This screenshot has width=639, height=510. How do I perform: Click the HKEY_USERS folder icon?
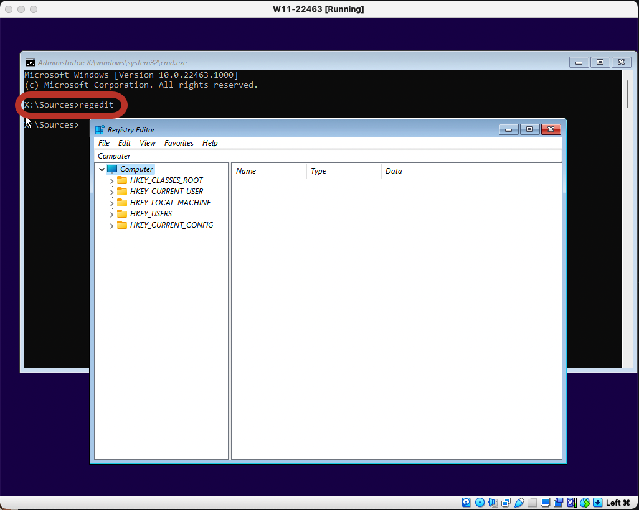click(122, 213)
